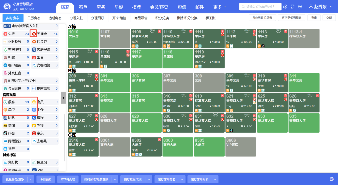Image resolution: width=338 pixels, height=185 pixels.
Task: Click the OTA待处理 button
Action: [x=68, y=179]
